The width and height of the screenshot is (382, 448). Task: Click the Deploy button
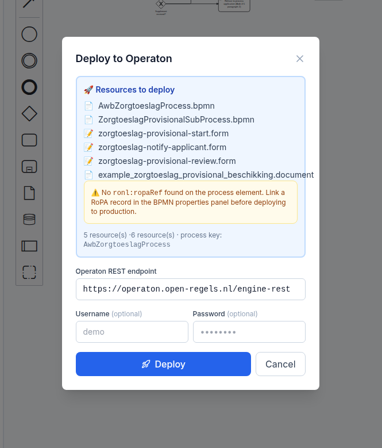(163, 364)
